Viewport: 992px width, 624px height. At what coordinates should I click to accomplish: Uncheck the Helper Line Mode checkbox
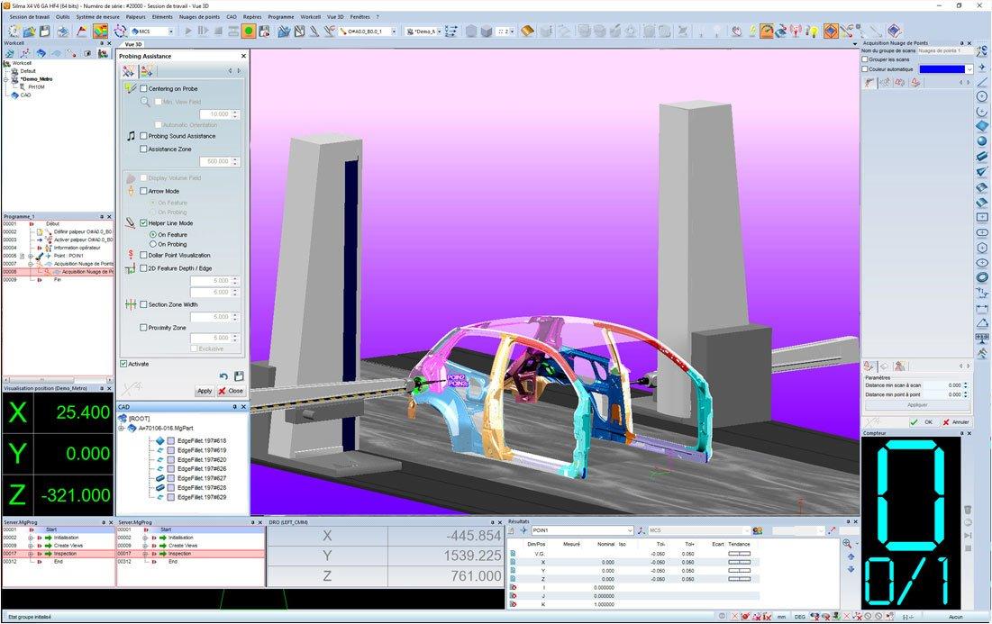(143, 223)
